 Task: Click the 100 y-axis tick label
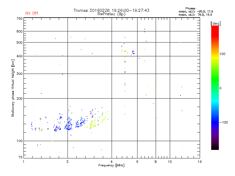19,141
